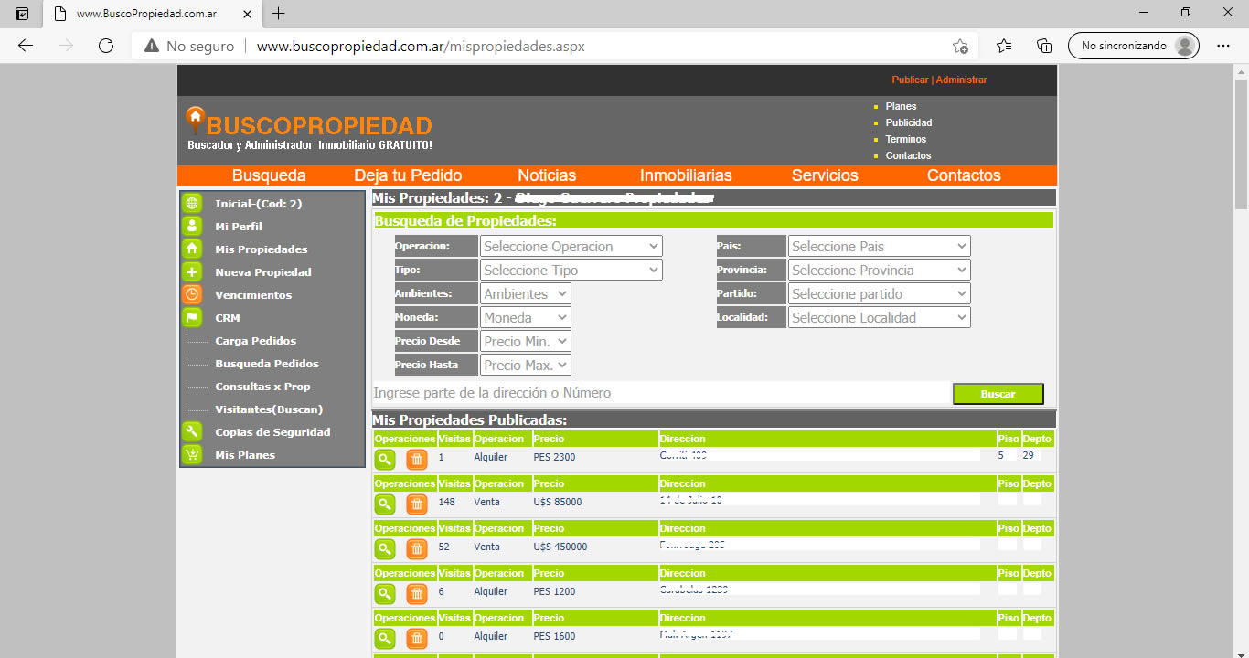
Task: Reload the page with refresh icon
Action: point(105,46)
